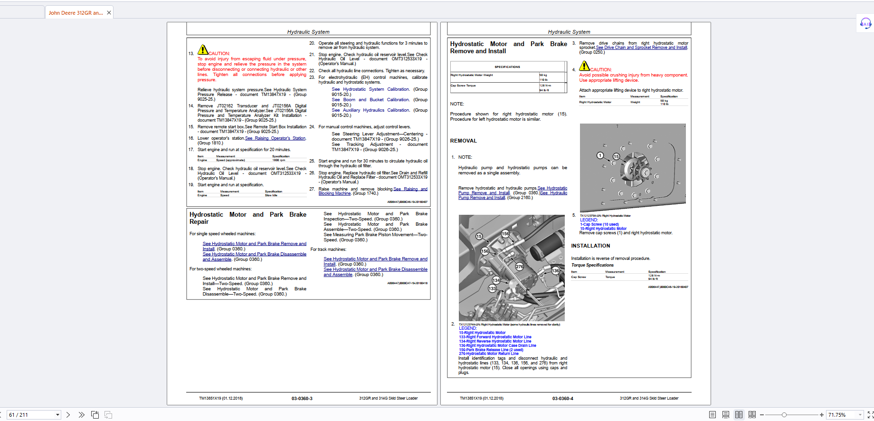Click the zoom in plus icon

pos(821,415)
